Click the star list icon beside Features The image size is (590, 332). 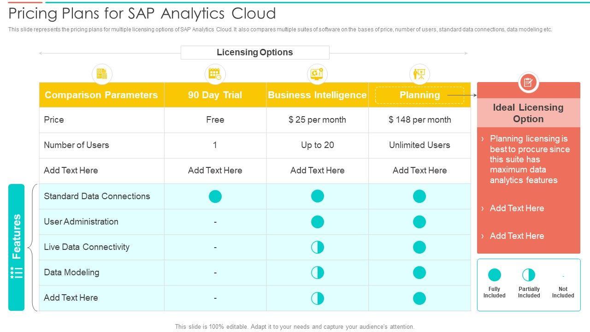(16, 273)
